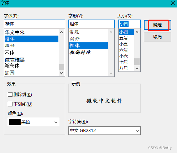Click the size list scroll down arrow

(x=137, y=68)
